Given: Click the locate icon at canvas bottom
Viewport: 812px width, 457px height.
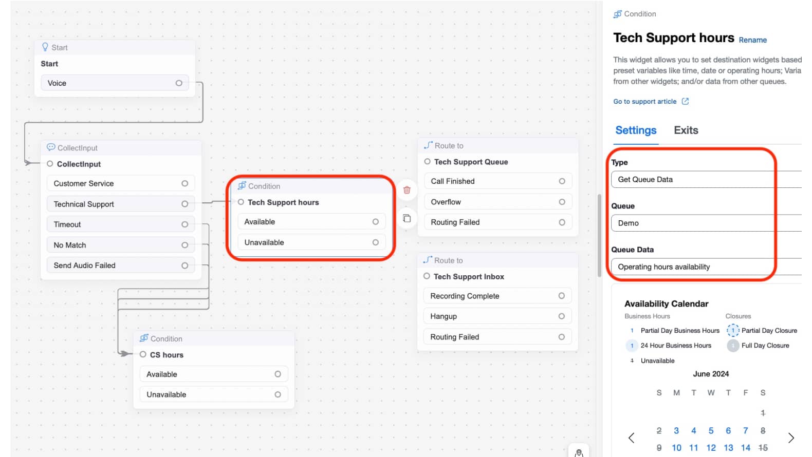Looking at the screenshot, I should click(x=579, y=452).
